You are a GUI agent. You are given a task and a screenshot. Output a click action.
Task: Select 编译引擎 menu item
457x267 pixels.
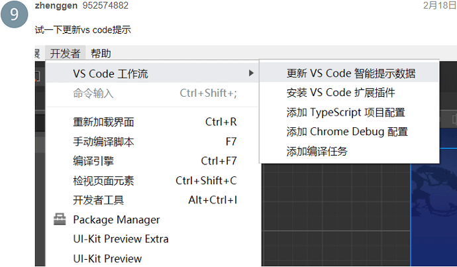pos(93,160)
